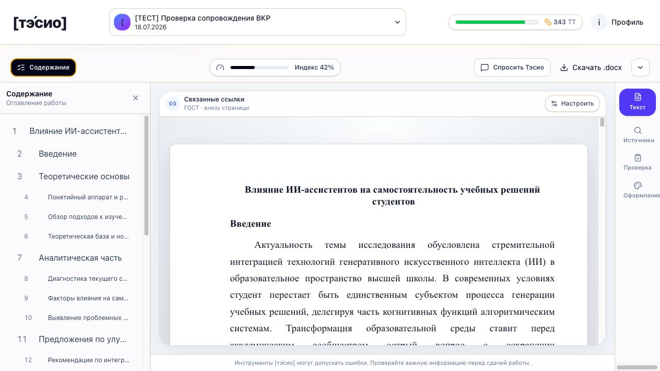Click the profile info avatar icon

coord(599,22)
